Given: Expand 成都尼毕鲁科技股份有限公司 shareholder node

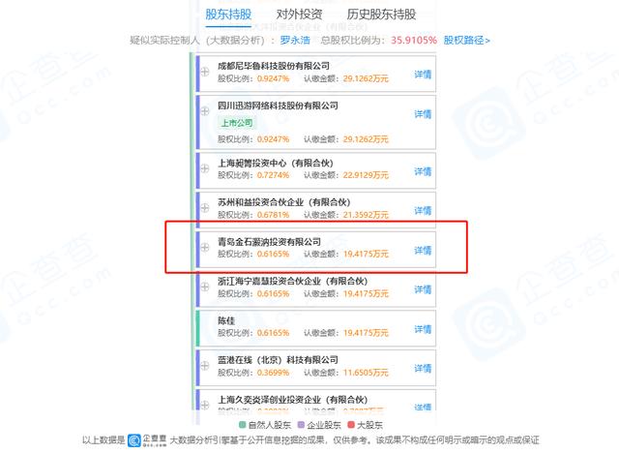Looking at the screenshot, I should pos(204,72).
